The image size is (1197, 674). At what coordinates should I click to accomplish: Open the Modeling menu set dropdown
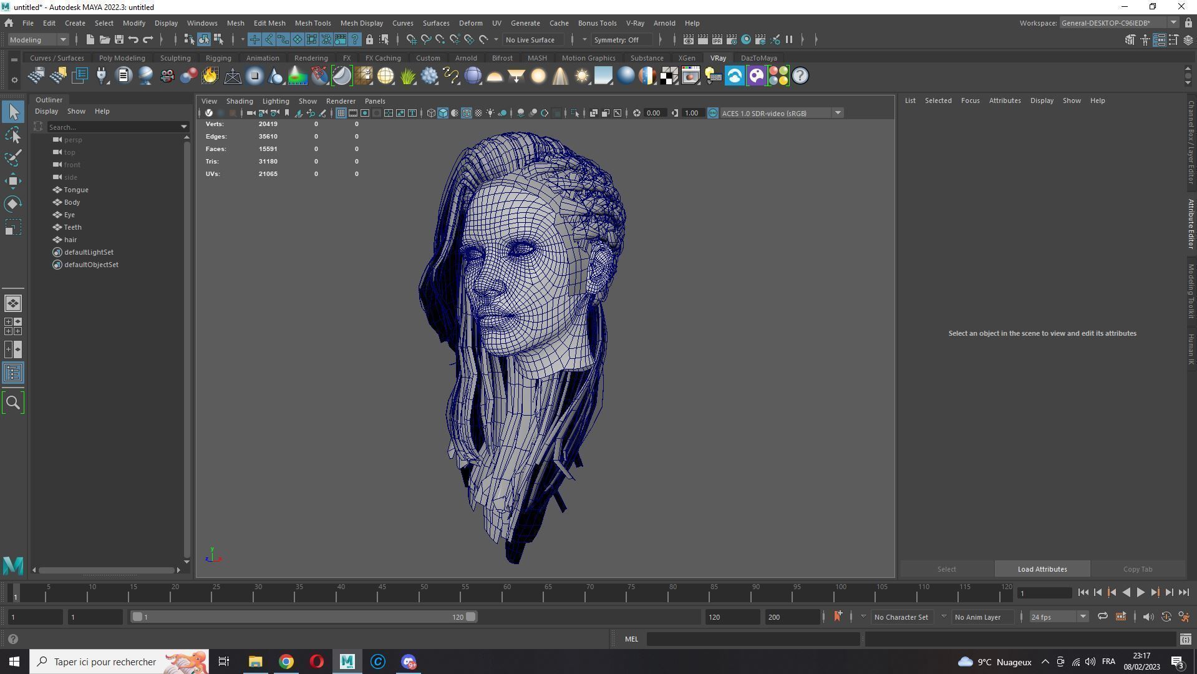(x=38, y=40)
